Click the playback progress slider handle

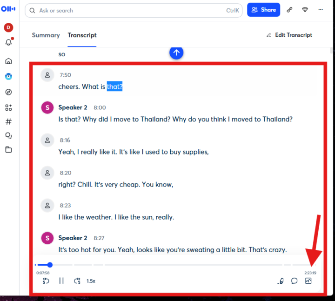tap(50, 265)
